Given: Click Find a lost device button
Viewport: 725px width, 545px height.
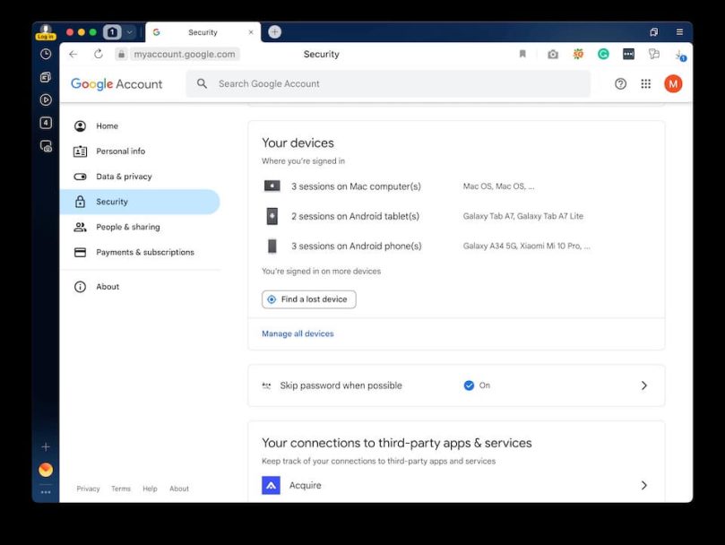Looking at the screenshot, I should click(x=308, y=299).
